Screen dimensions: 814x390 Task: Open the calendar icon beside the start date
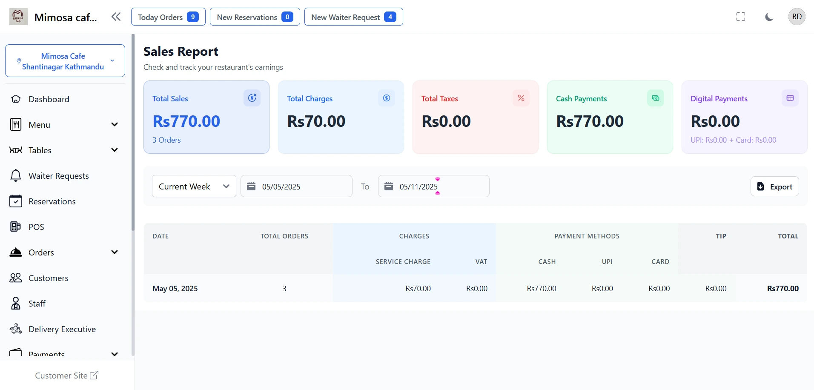(x=251, y=186)
